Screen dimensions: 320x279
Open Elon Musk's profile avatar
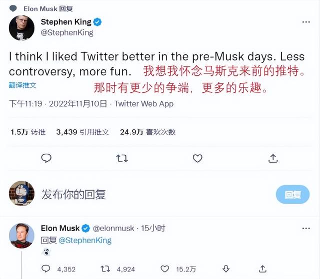coord(21,236)
